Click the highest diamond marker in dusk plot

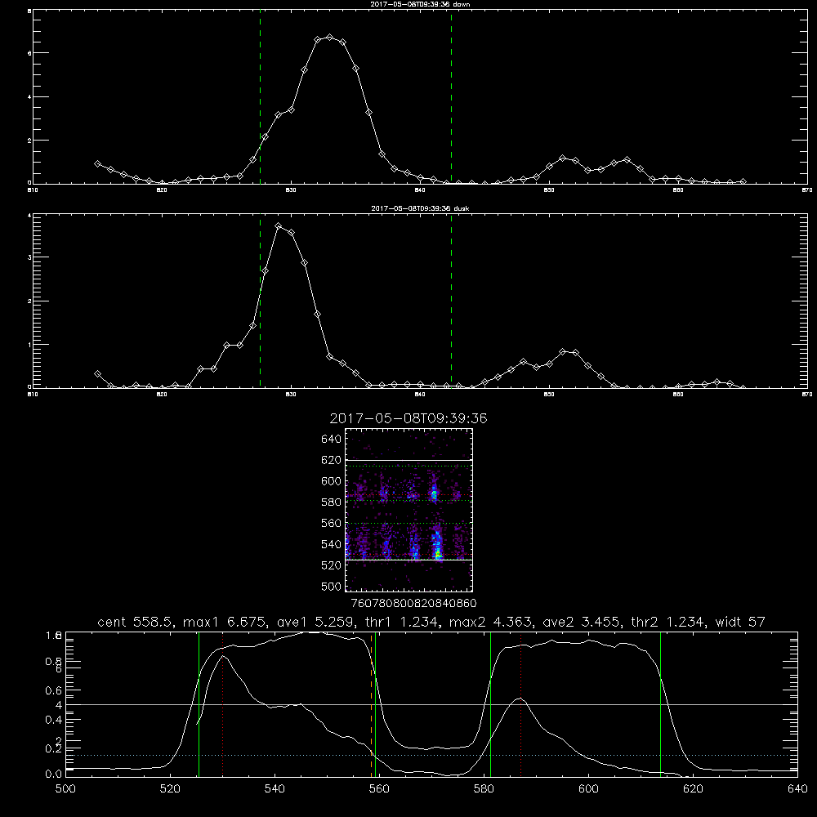(x=279, y=225)
